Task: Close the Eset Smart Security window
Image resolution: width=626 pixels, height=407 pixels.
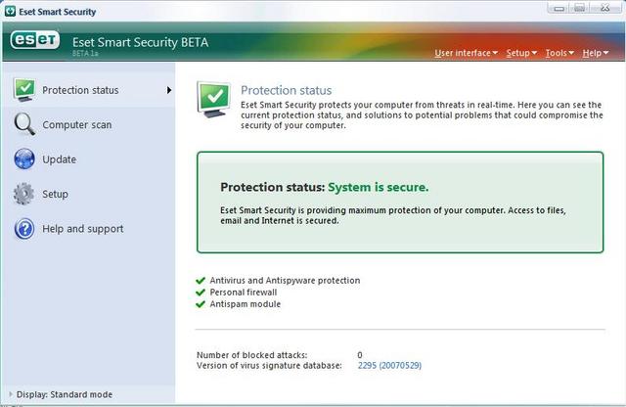Action: pos(605,8)
